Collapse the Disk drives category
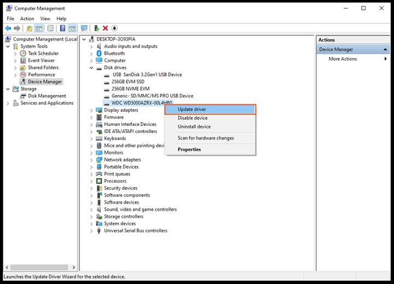 92,68
